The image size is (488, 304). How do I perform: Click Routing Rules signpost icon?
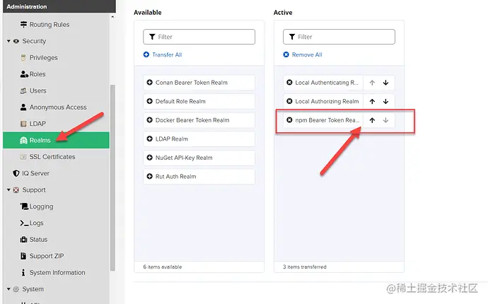point(23,24)
